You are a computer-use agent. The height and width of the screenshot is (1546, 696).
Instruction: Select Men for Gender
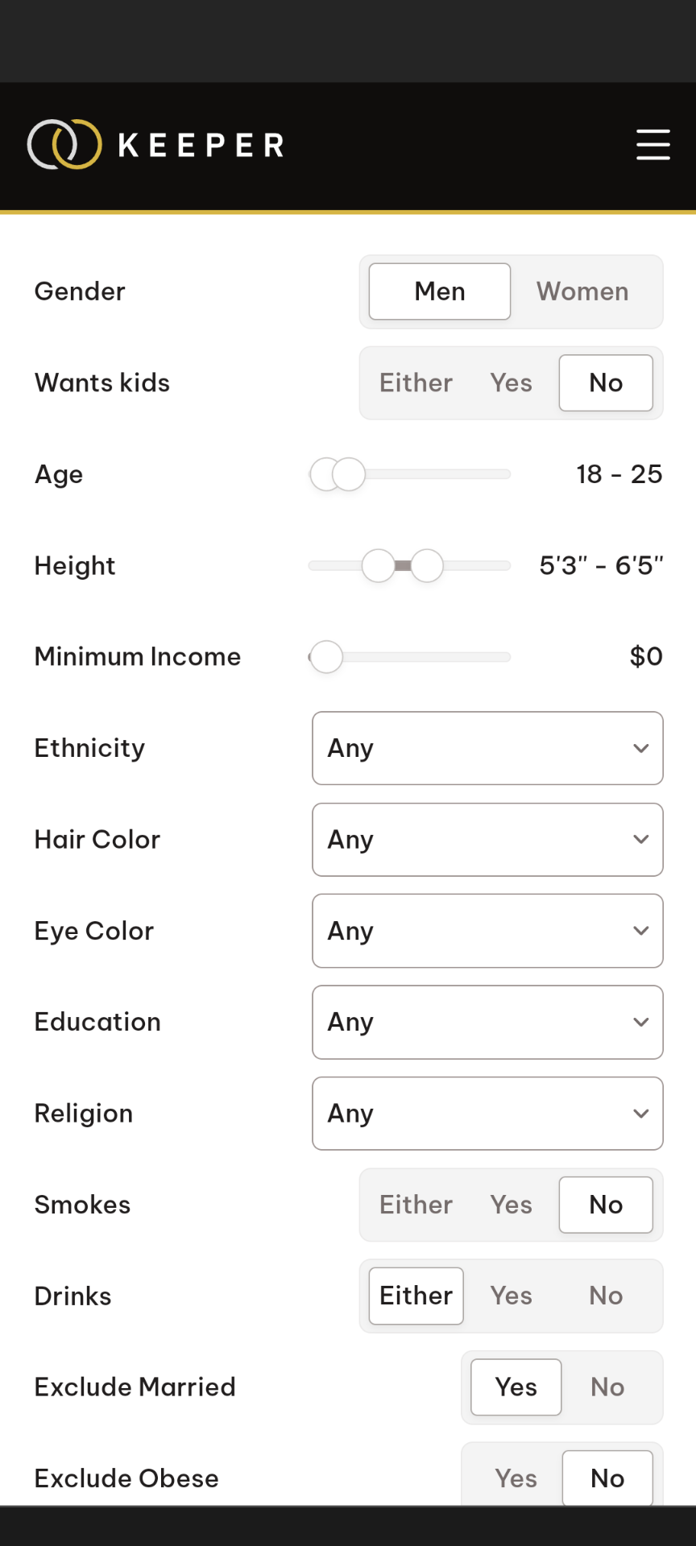tap(440, 291)
